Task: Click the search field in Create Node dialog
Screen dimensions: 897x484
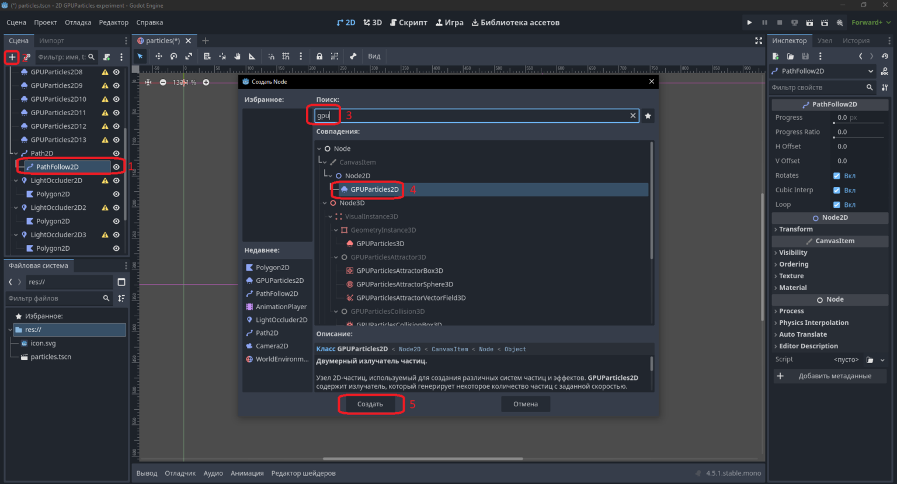Action: [477, 116]
